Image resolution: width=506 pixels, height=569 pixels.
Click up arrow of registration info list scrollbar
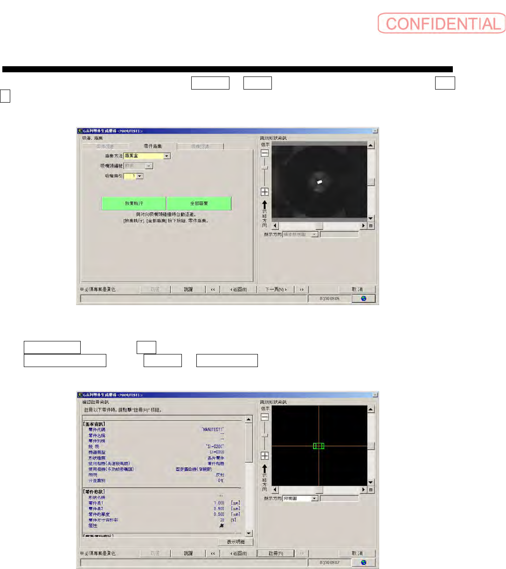249,419
